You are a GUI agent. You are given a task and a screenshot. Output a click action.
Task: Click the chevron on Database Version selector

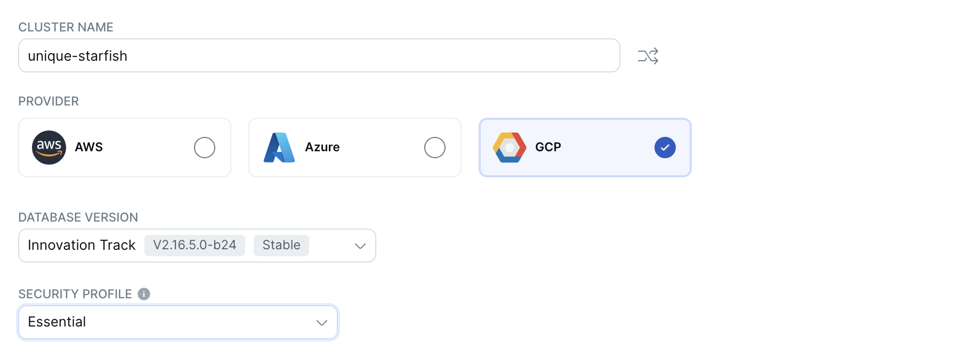[360, 246]
